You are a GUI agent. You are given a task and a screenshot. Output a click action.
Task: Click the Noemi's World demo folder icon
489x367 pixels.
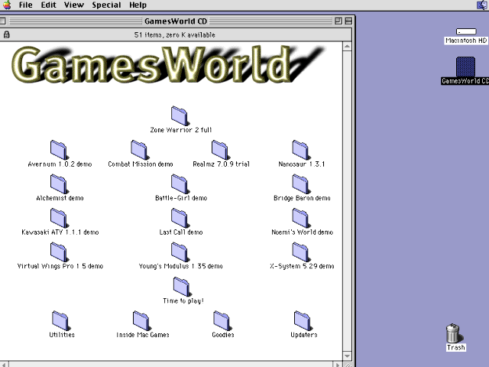tap(300, 218)
